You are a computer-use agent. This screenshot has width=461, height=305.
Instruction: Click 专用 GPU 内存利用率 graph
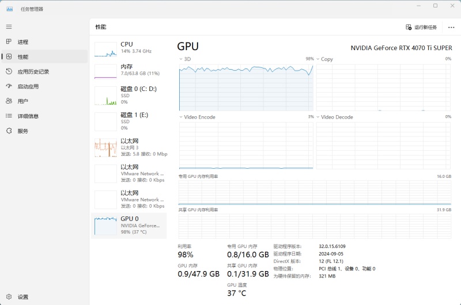coord(315,193)
